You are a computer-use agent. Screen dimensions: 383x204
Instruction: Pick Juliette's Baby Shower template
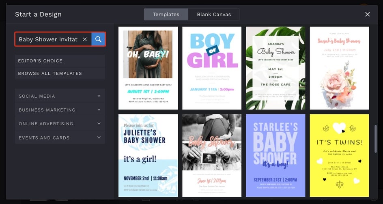pos(148,155)
